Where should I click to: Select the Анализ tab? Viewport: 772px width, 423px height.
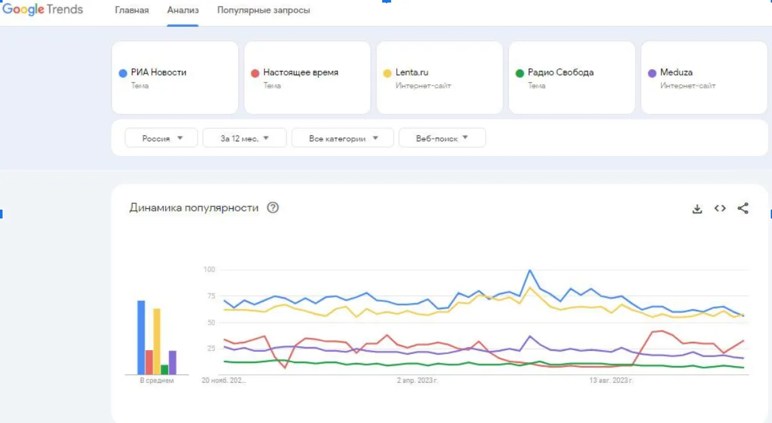pyautogui.click(x=182, y=11)
